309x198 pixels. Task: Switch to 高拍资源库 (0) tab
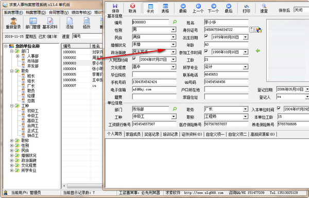pos(263,134)
